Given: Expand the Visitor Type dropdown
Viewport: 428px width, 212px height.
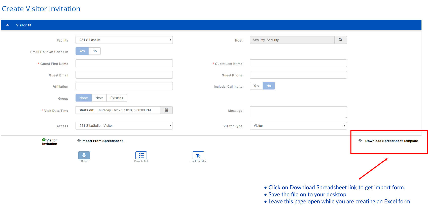Looking at the screenshot, I should tap(298, 126).
